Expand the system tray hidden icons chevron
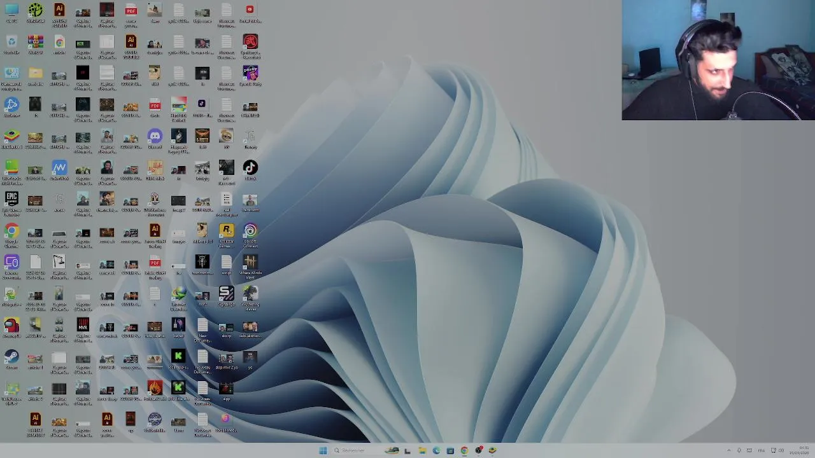 coord(728,450)
